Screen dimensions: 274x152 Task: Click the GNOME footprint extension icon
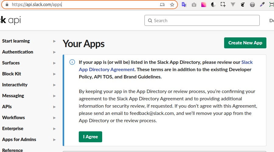click(x=243, y=5)
